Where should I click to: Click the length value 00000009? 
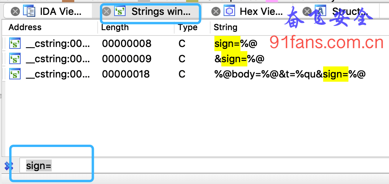[126, 59]
